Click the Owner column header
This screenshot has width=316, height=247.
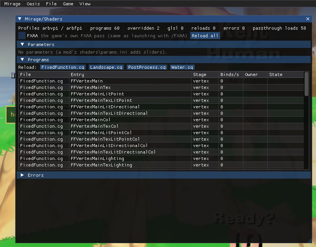255,74
